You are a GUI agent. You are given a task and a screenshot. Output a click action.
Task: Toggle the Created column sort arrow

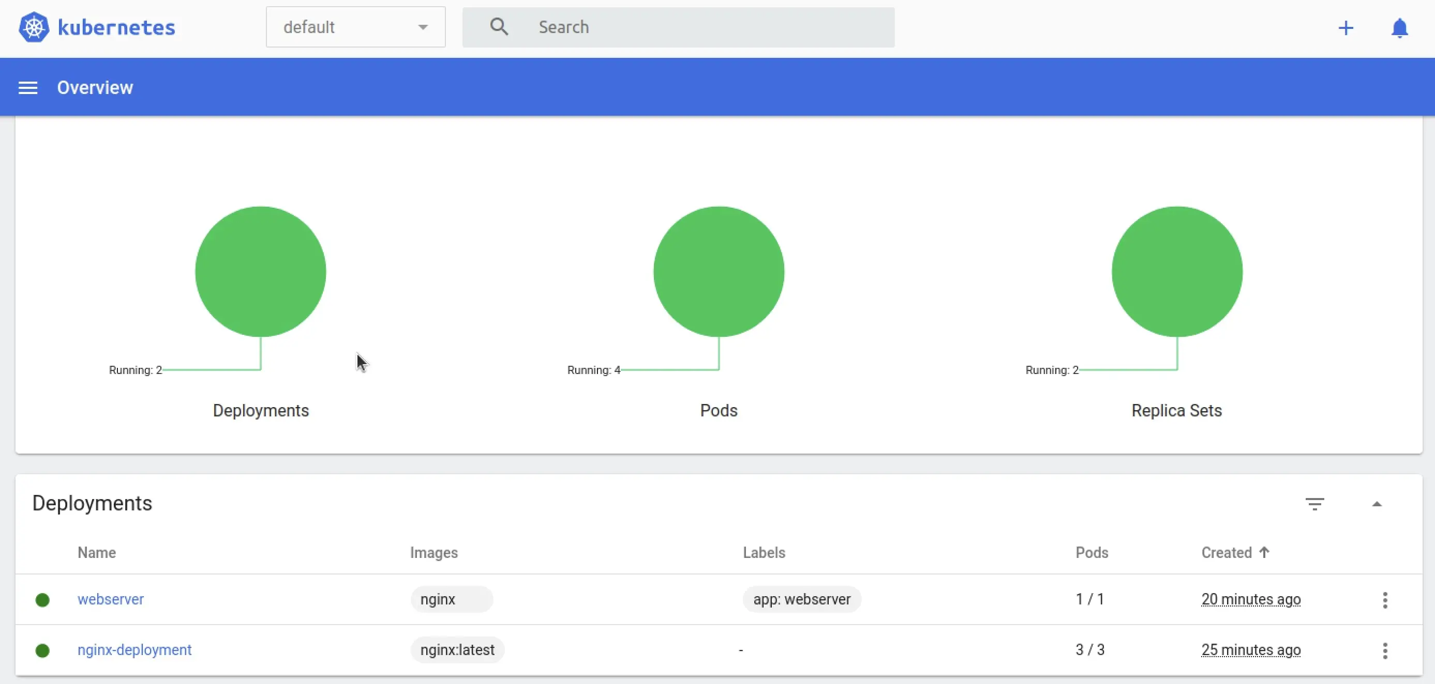pos(1265,552)
